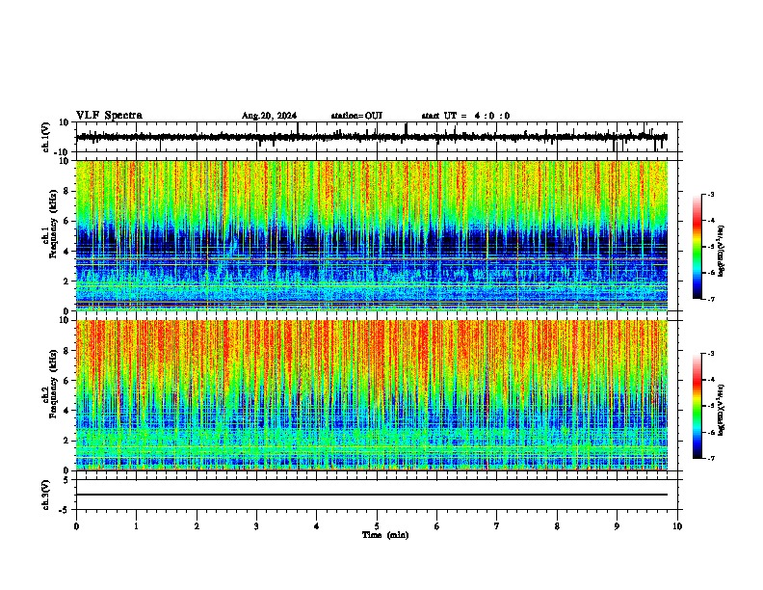This screenshot has height=590, width=763.
Task: Click the "-10" tick on ch.1(V) axis
Action: (x=63, y=152)
